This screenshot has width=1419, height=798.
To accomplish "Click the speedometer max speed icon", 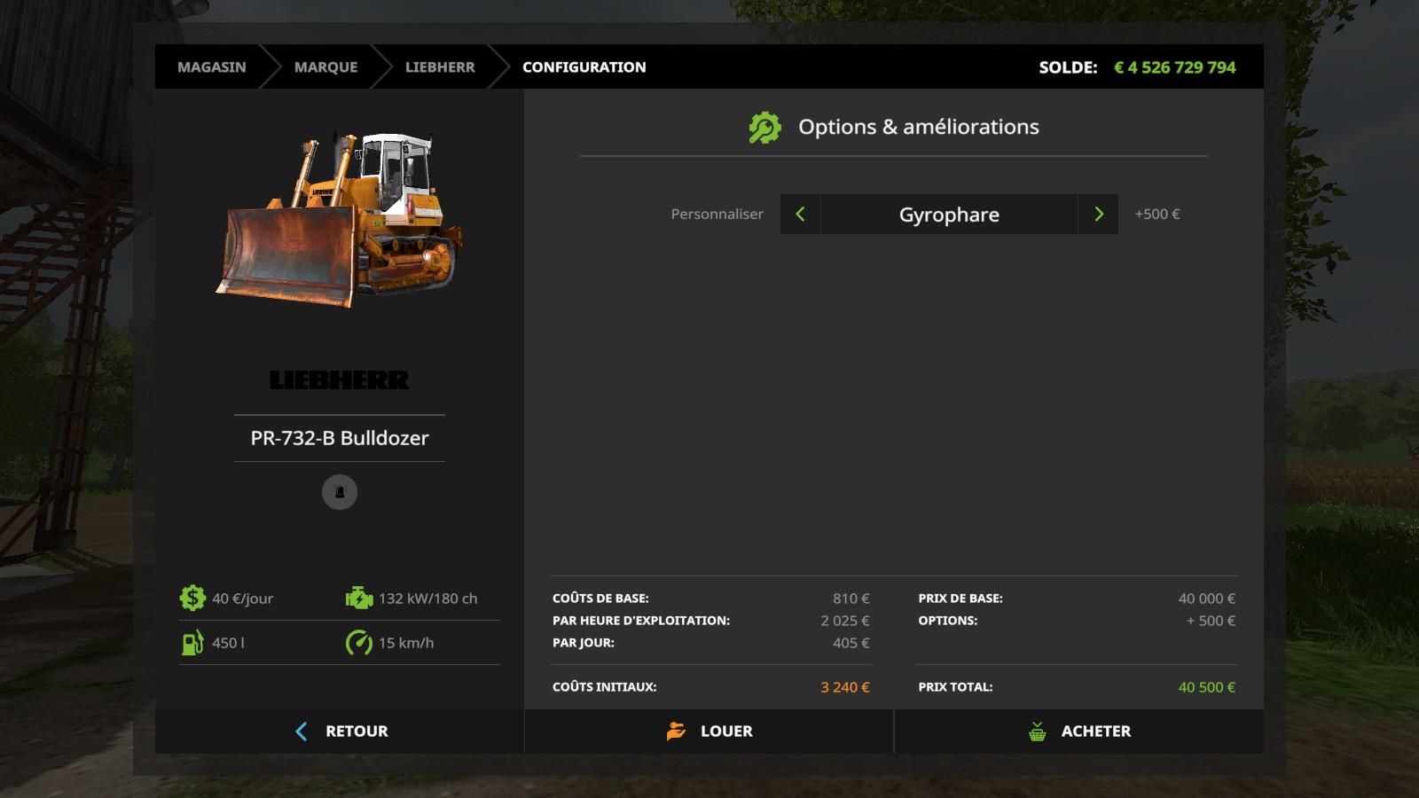I will click(x=358, y=643).
